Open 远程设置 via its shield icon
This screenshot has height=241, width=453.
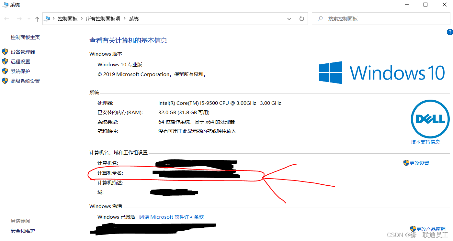pos(5,61)
